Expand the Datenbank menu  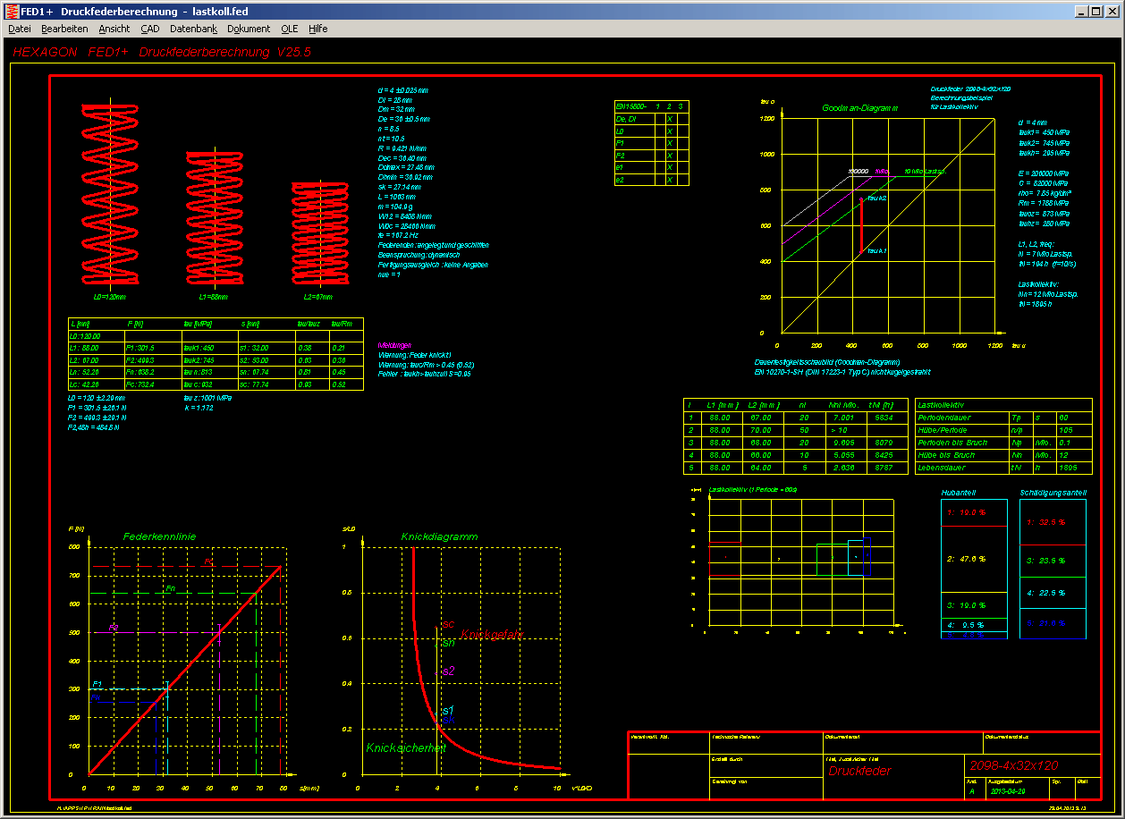click(193, 29)
